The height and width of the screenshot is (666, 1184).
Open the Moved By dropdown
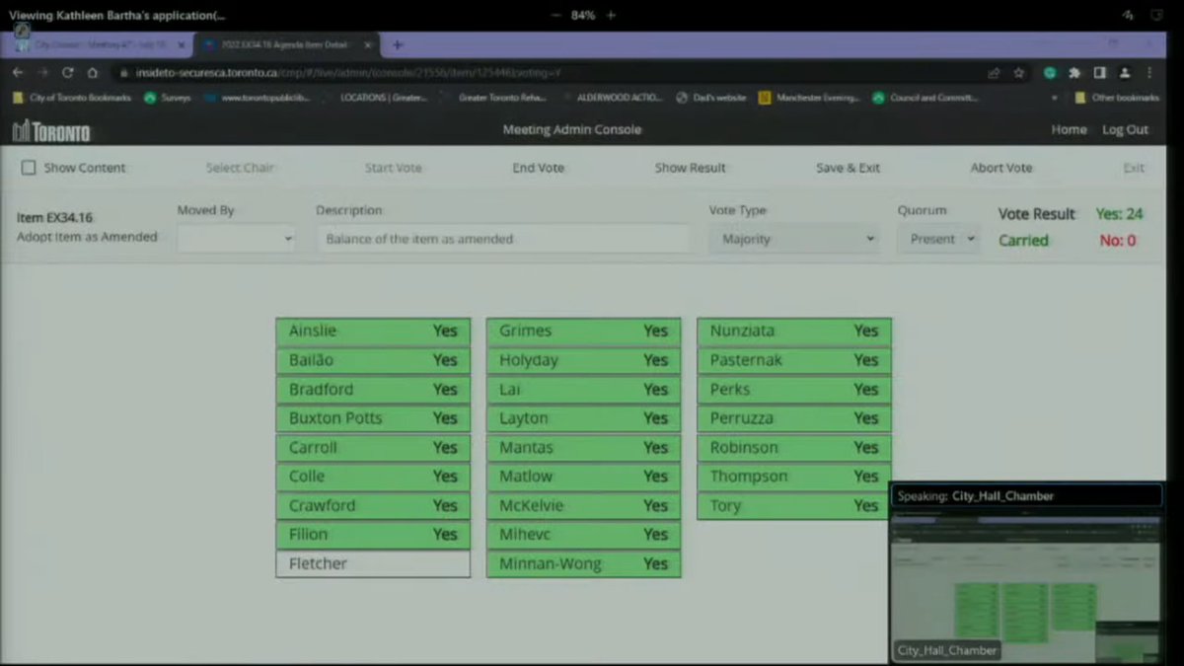tap(236, 239)
